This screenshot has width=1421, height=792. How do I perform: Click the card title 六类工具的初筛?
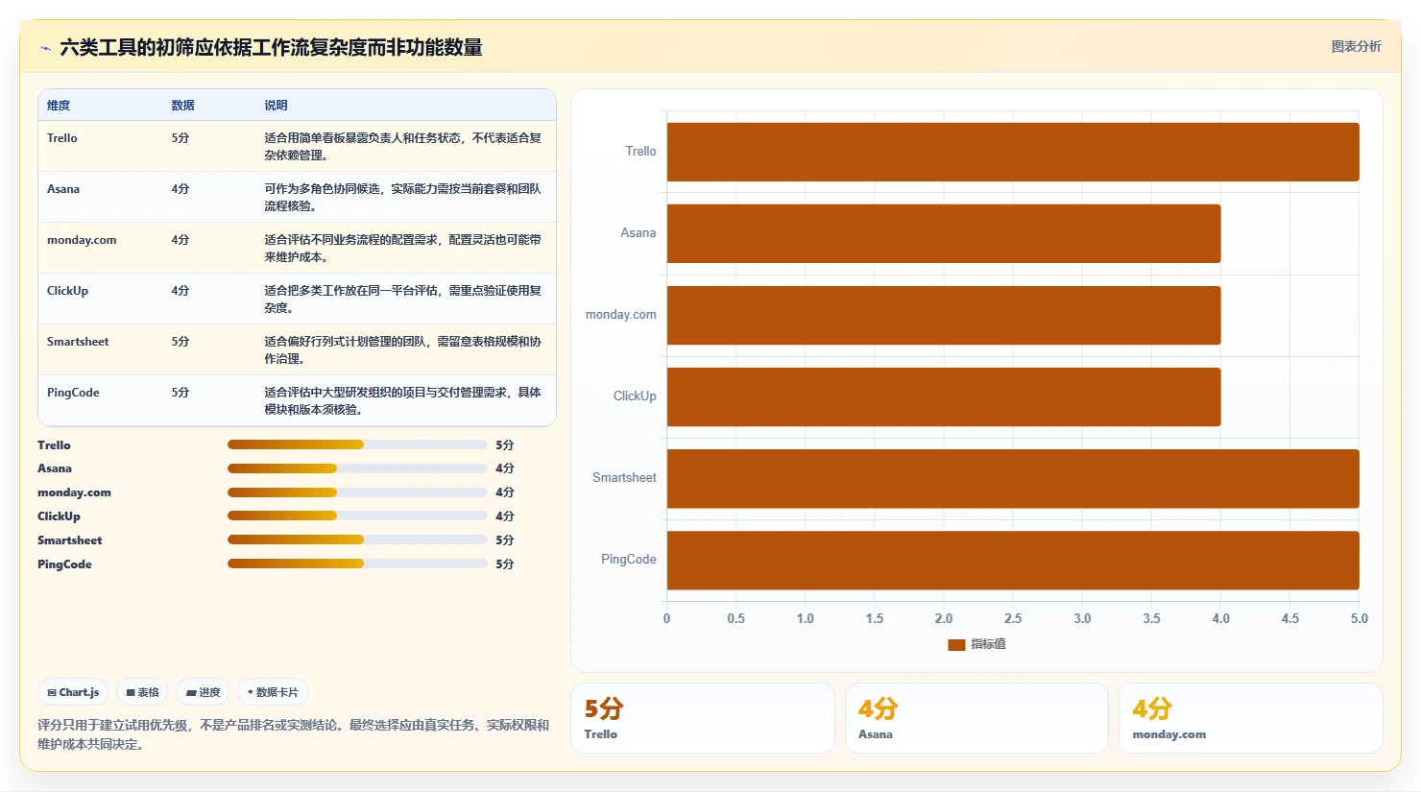click(271, 48)
